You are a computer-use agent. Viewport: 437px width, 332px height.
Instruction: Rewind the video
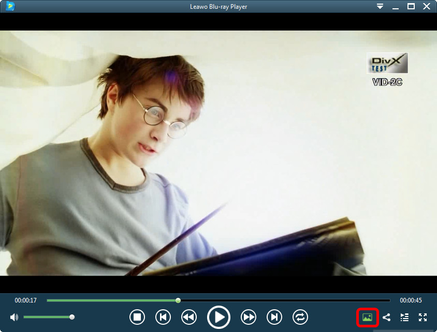pos(189,317)
